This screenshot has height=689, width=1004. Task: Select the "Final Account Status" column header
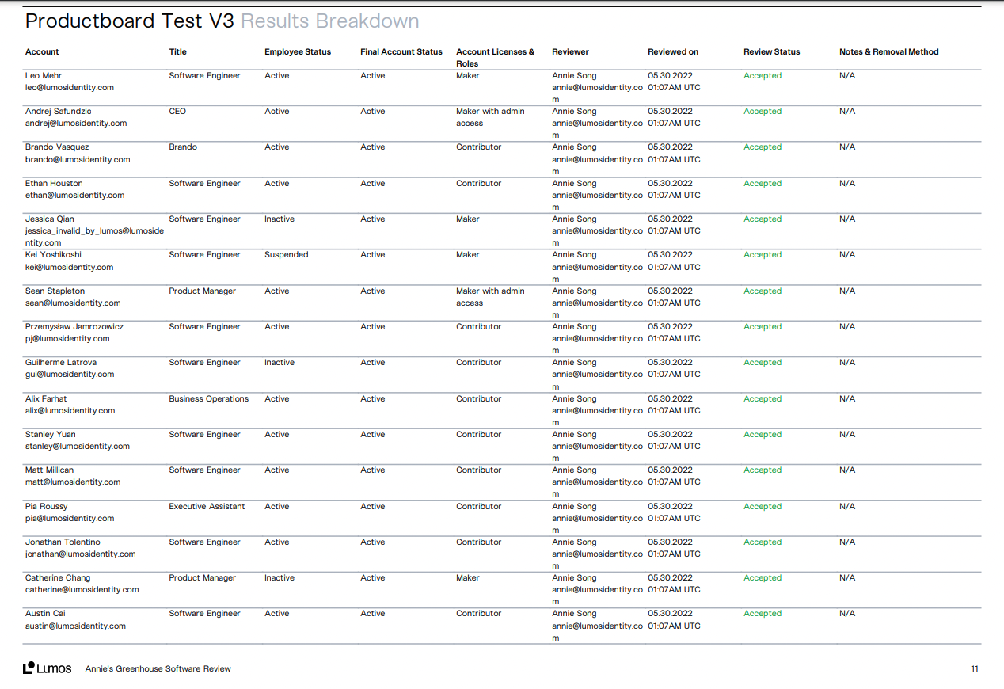click(401, 52)
